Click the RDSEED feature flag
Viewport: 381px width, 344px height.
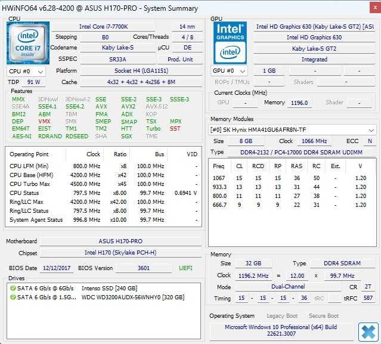pos(77,137)
